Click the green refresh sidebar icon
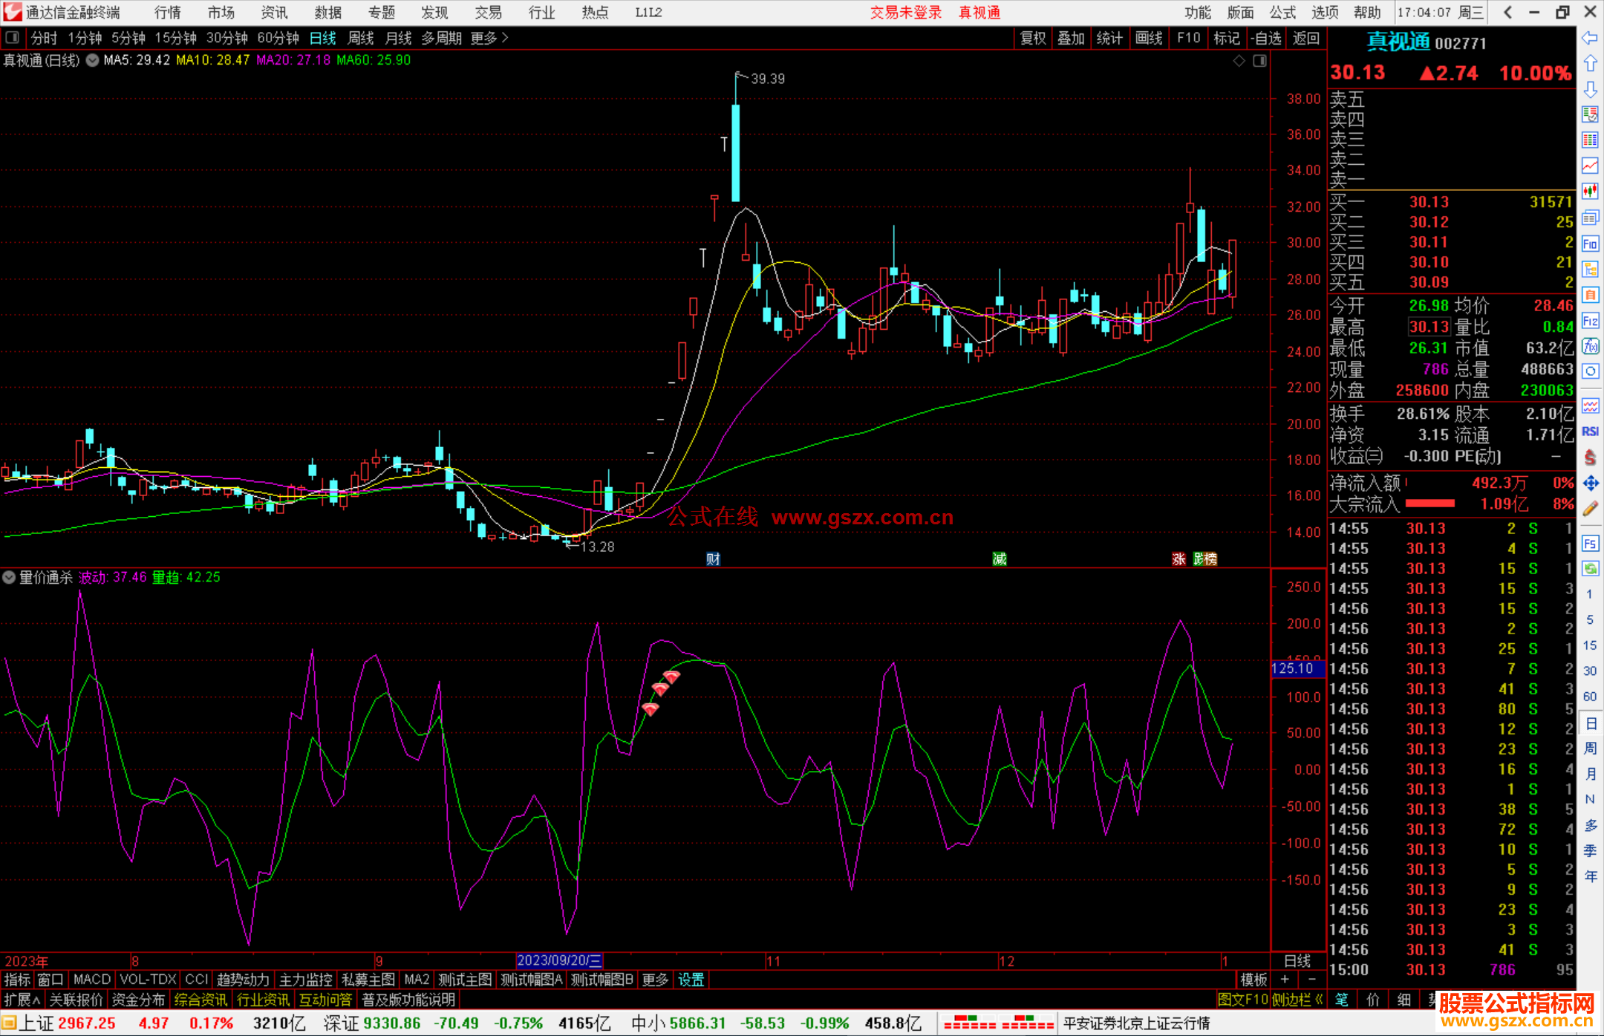 (1590, 569)
